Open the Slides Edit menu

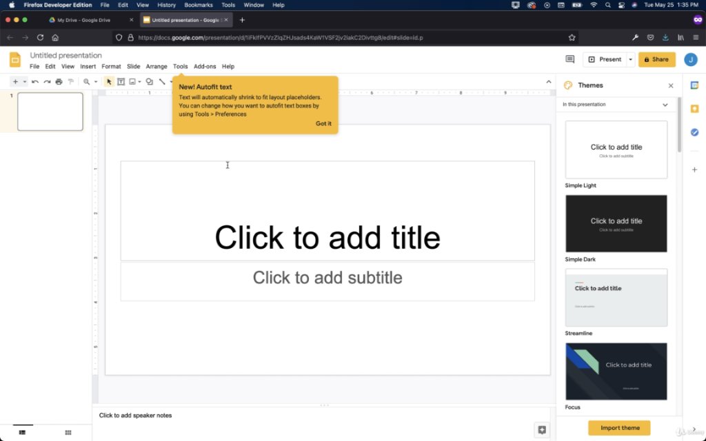point(50,67)
